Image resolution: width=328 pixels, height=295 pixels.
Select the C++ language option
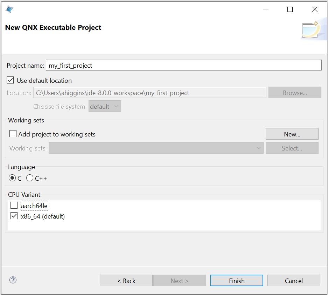point(30,178)
